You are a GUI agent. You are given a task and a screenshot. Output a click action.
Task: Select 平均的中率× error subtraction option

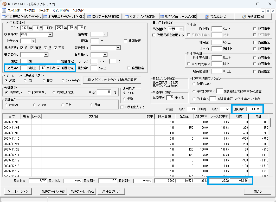[194, 92]
